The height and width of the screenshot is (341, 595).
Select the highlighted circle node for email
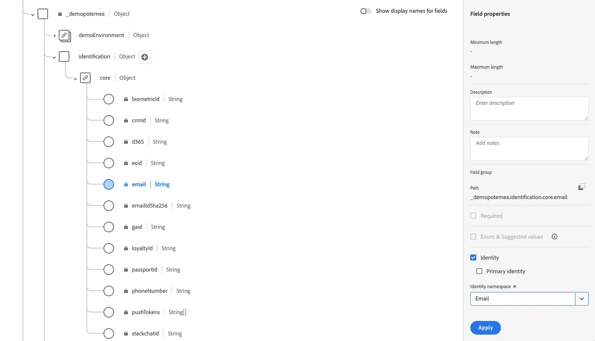[x=109, y=185]
